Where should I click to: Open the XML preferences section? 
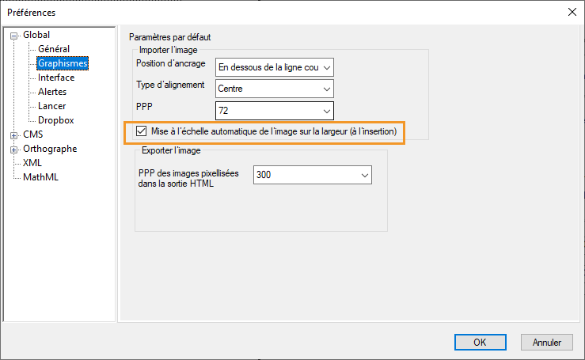coord(32,163)
